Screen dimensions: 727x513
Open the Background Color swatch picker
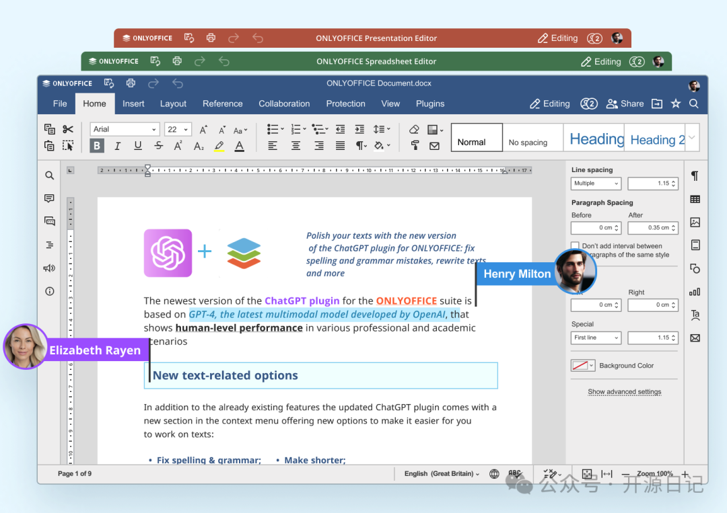tap(582, 366)
